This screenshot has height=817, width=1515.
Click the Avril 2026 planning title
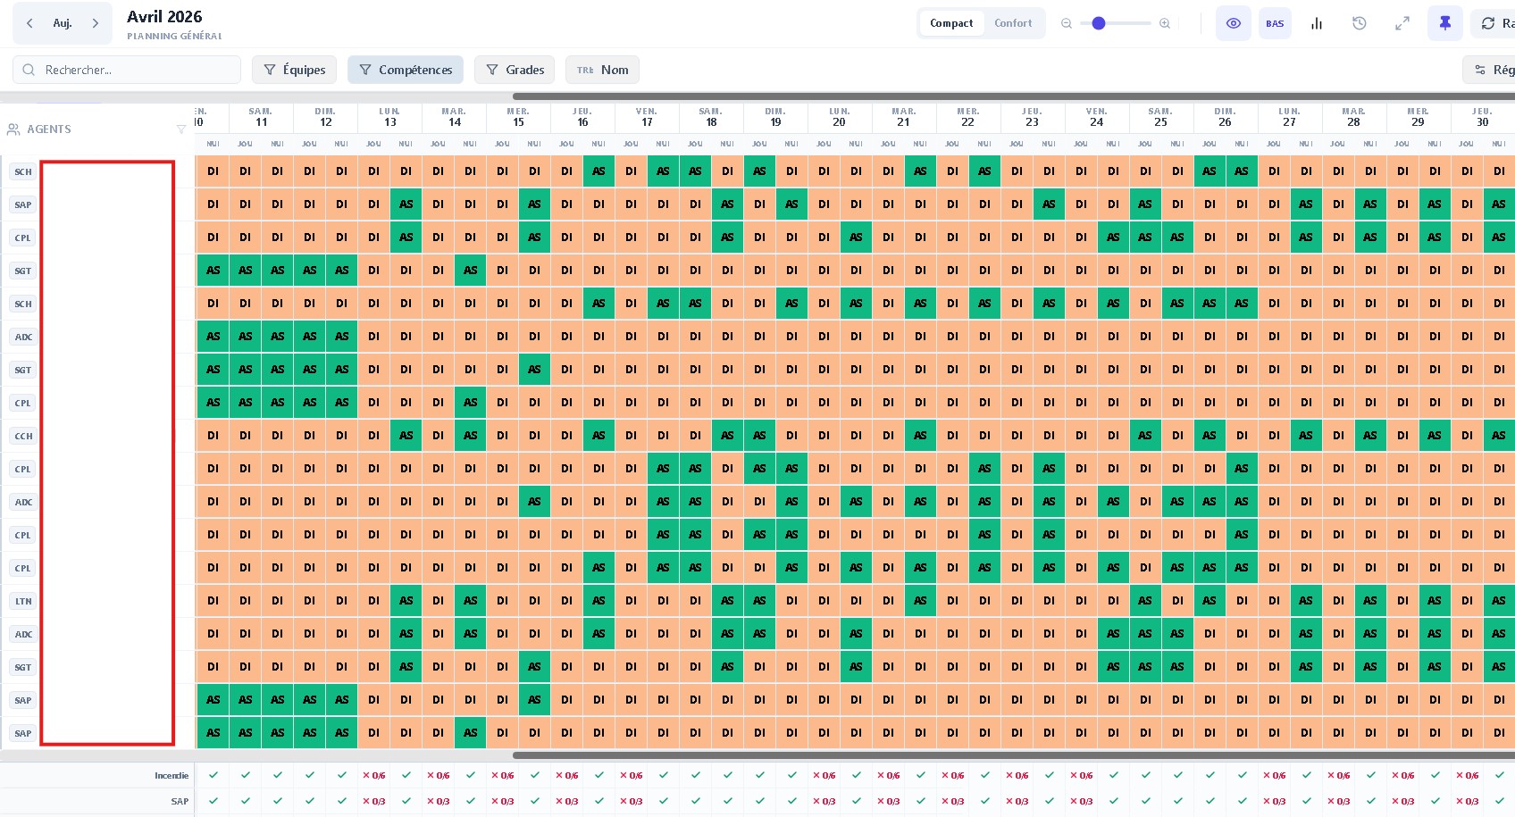click(x=164, y=17)
